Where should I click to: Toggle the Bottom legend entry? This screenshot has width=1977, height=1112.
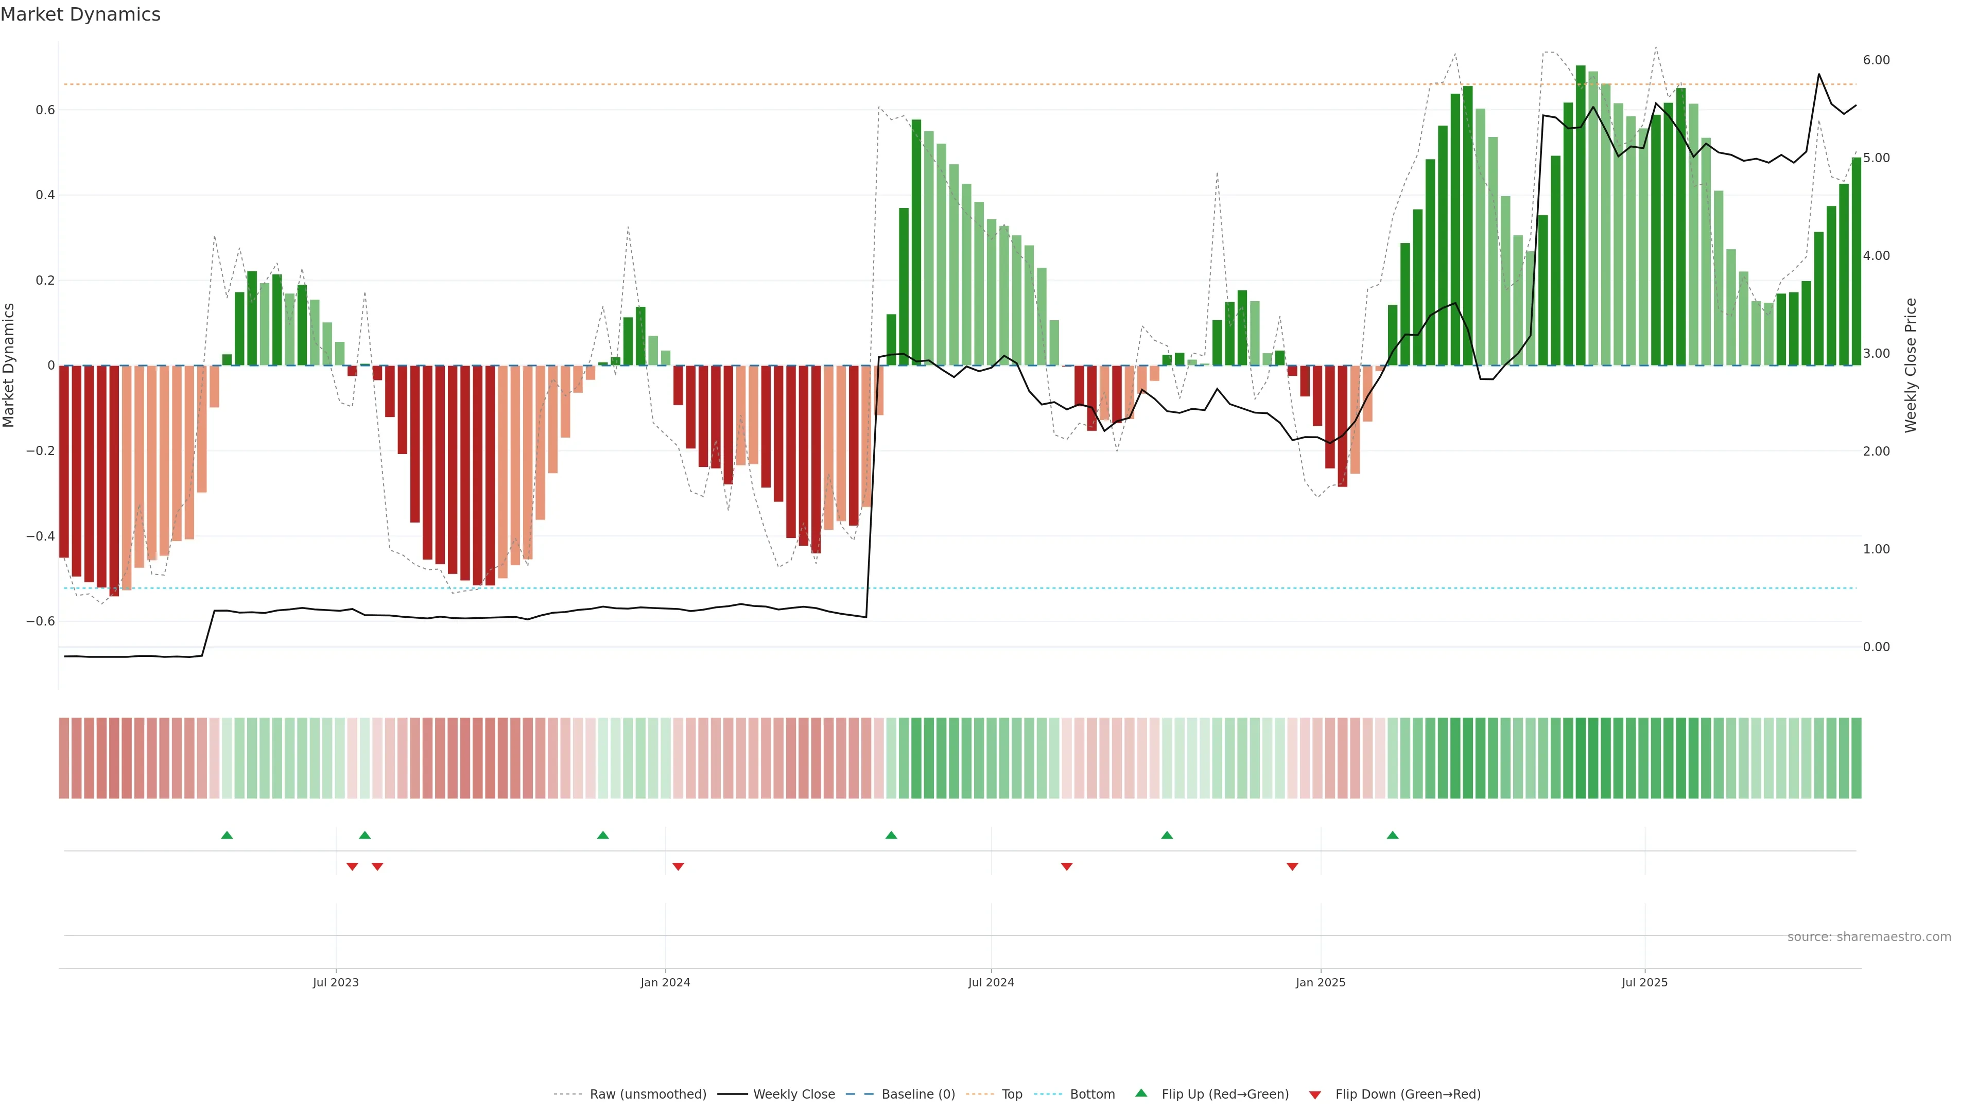pyautogui.click(x=1092, y=1094)
